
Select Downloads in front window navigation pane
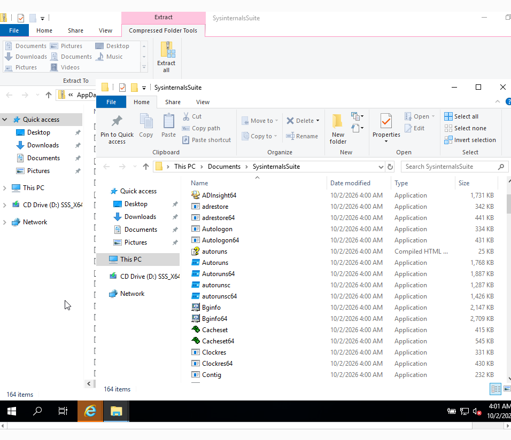140,217
